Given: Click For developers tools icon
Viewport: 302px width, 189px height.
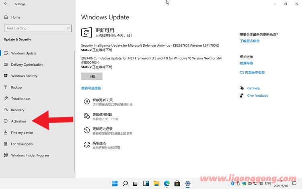Looking at the screenshot, I should point(6,144).
